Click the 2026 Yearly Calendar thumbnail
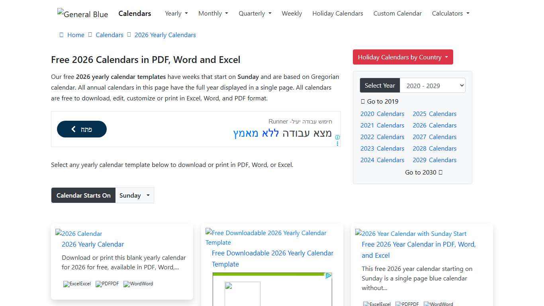The width and height of the screenshot is (544, 306). 78,233
